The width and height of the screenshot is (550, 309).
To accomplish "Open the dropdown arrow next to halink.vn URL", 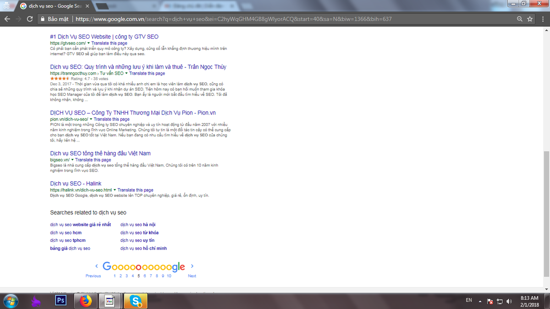I will (x=115, y=190).
